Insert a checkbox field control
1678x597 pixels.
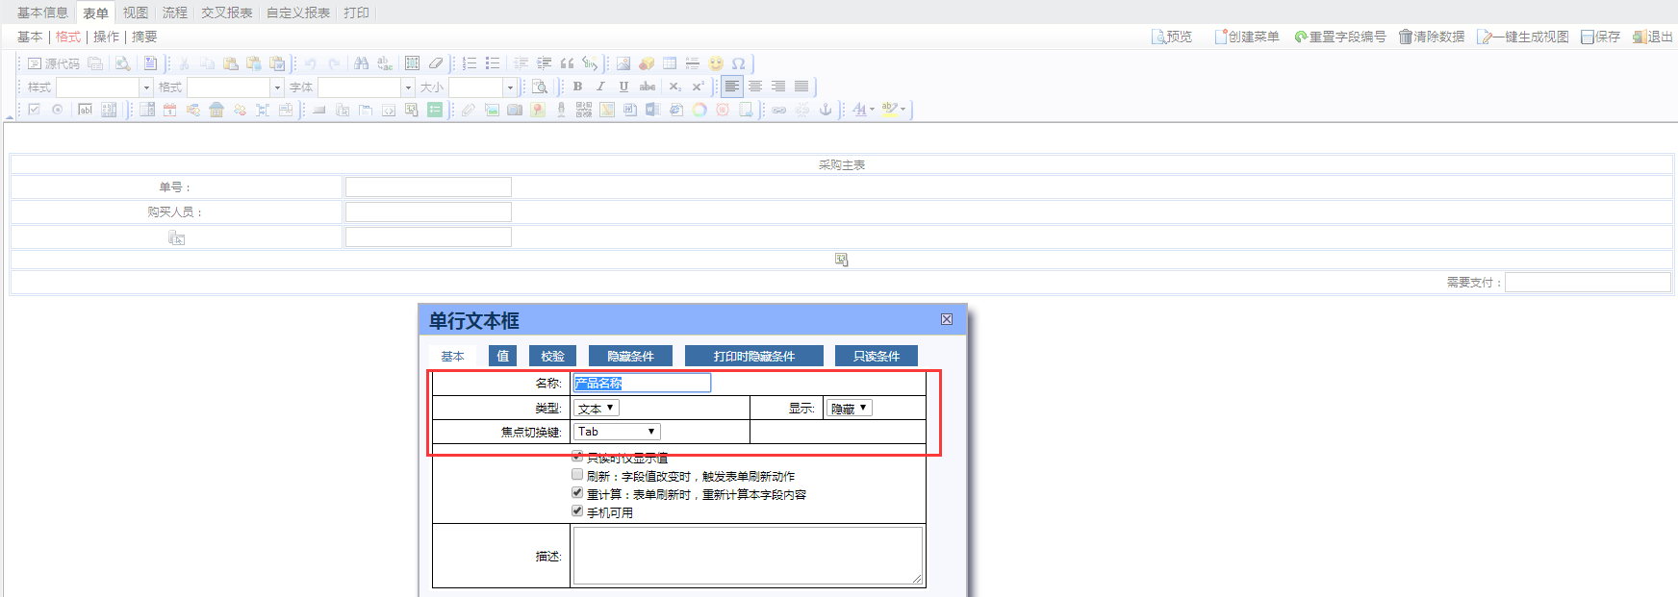pos(35,110)
